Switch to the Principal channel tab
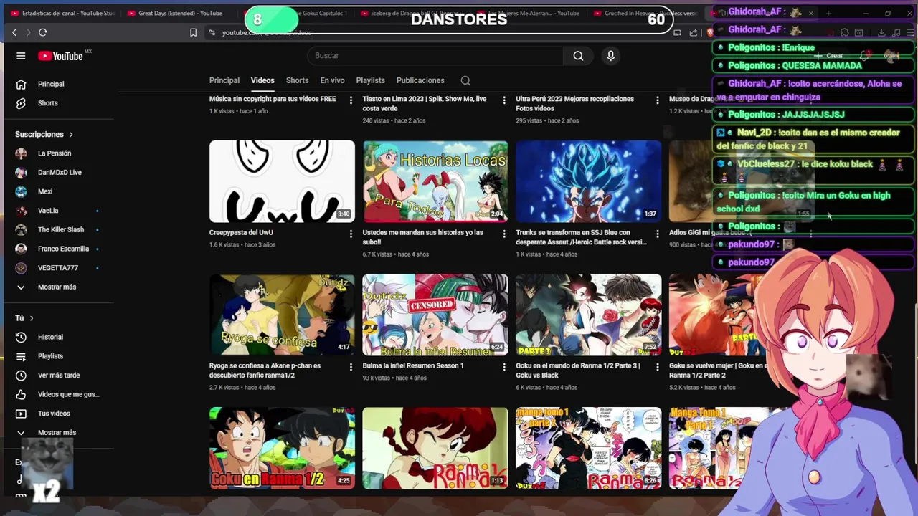 click(x=224, y=80)
